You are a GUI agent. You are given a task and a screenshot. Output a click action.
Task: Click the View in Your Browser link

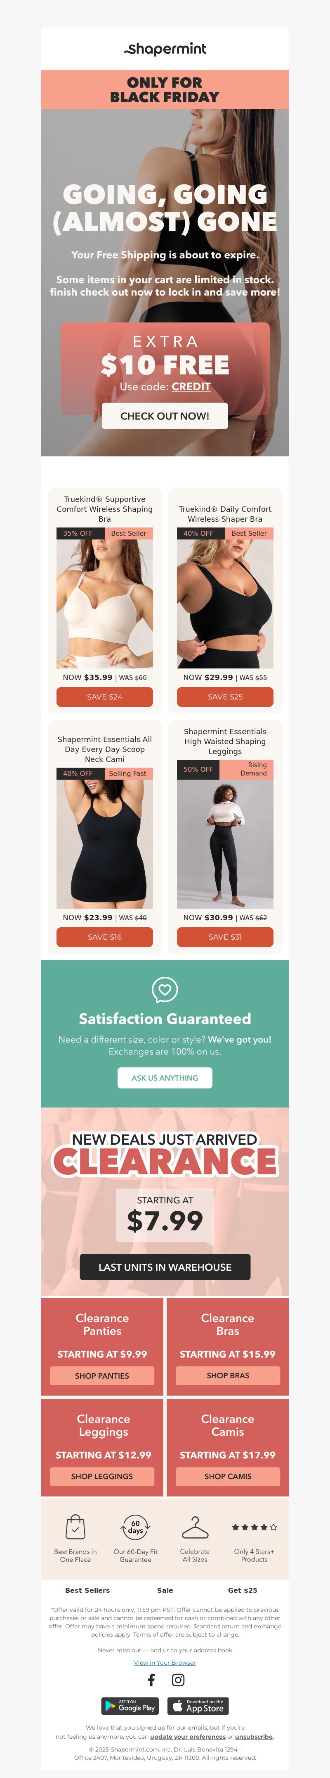pos(165,1663)
